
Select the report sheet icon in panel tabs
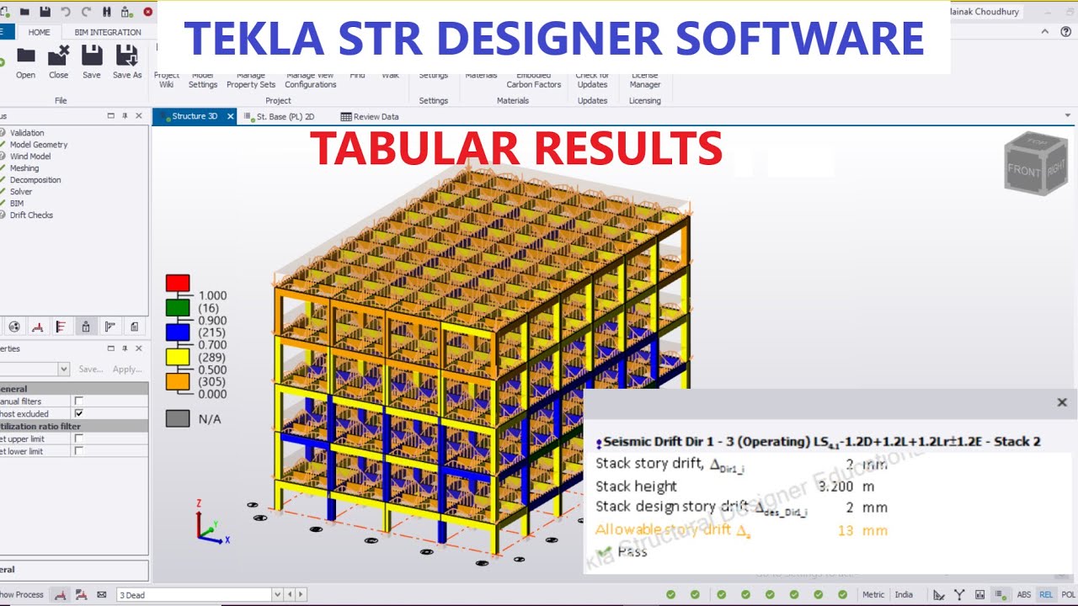(134, 327)
